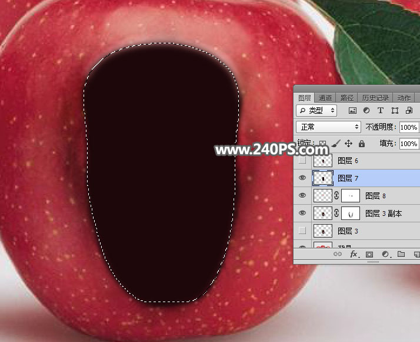Click the lock all padlock icon
The width and height of the screenshot is (420, 342).
pyautogui.click(x=361, y=143)
